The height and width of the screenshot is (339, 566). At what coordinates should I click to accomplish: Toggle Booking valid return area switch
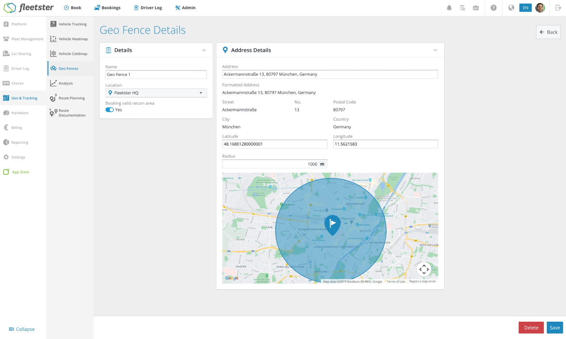(110, 110)
